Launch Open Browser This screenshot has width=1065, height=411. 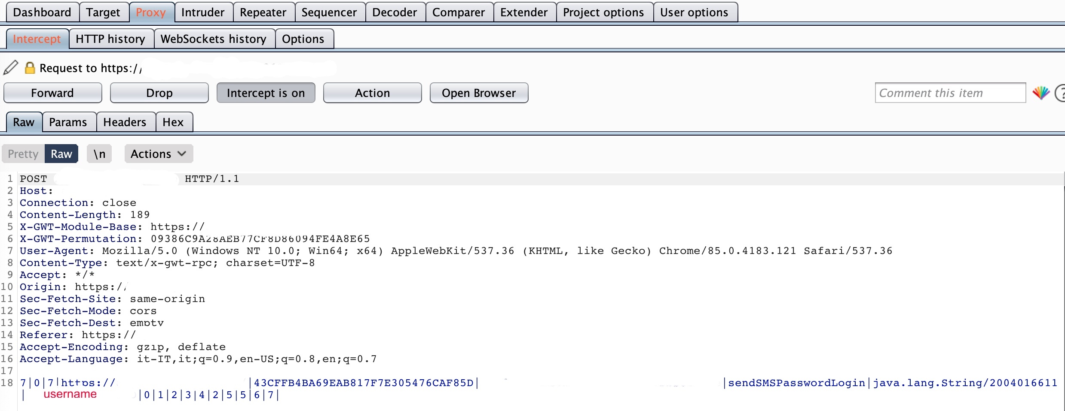(x=479, y=93)
